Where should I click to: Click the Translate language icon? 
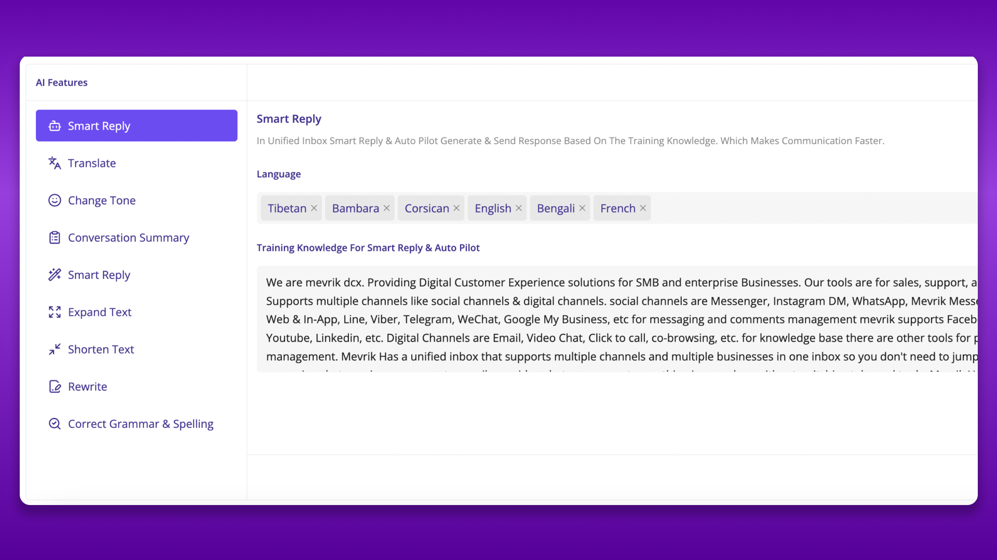coord(55,163)
